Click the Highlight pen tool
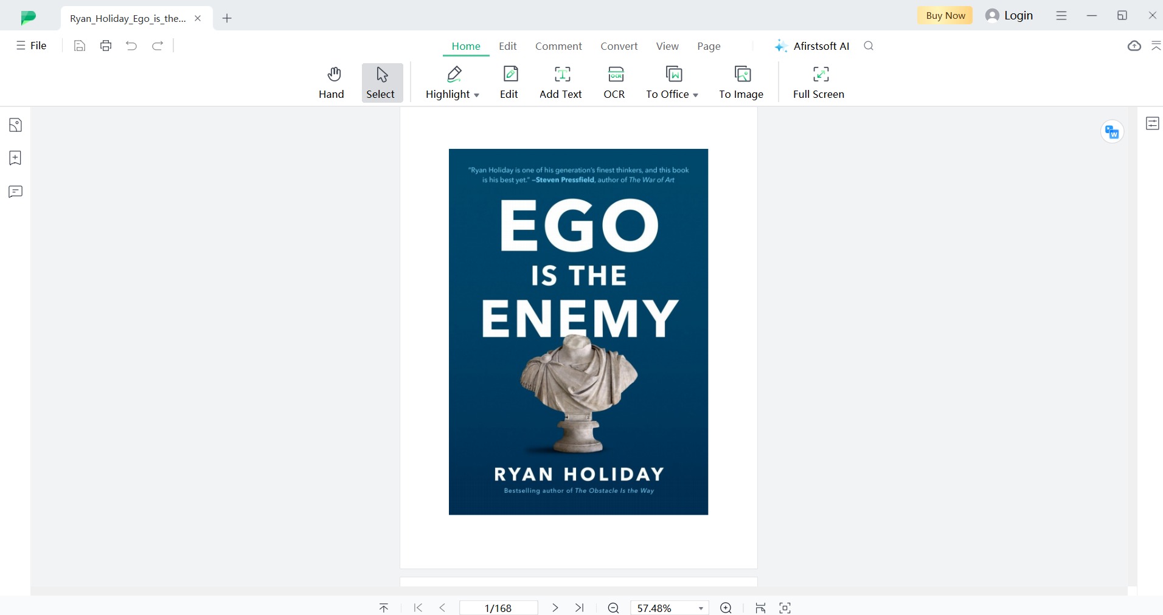This screenshot has height=615, width=1163. [x=448, y=83]
